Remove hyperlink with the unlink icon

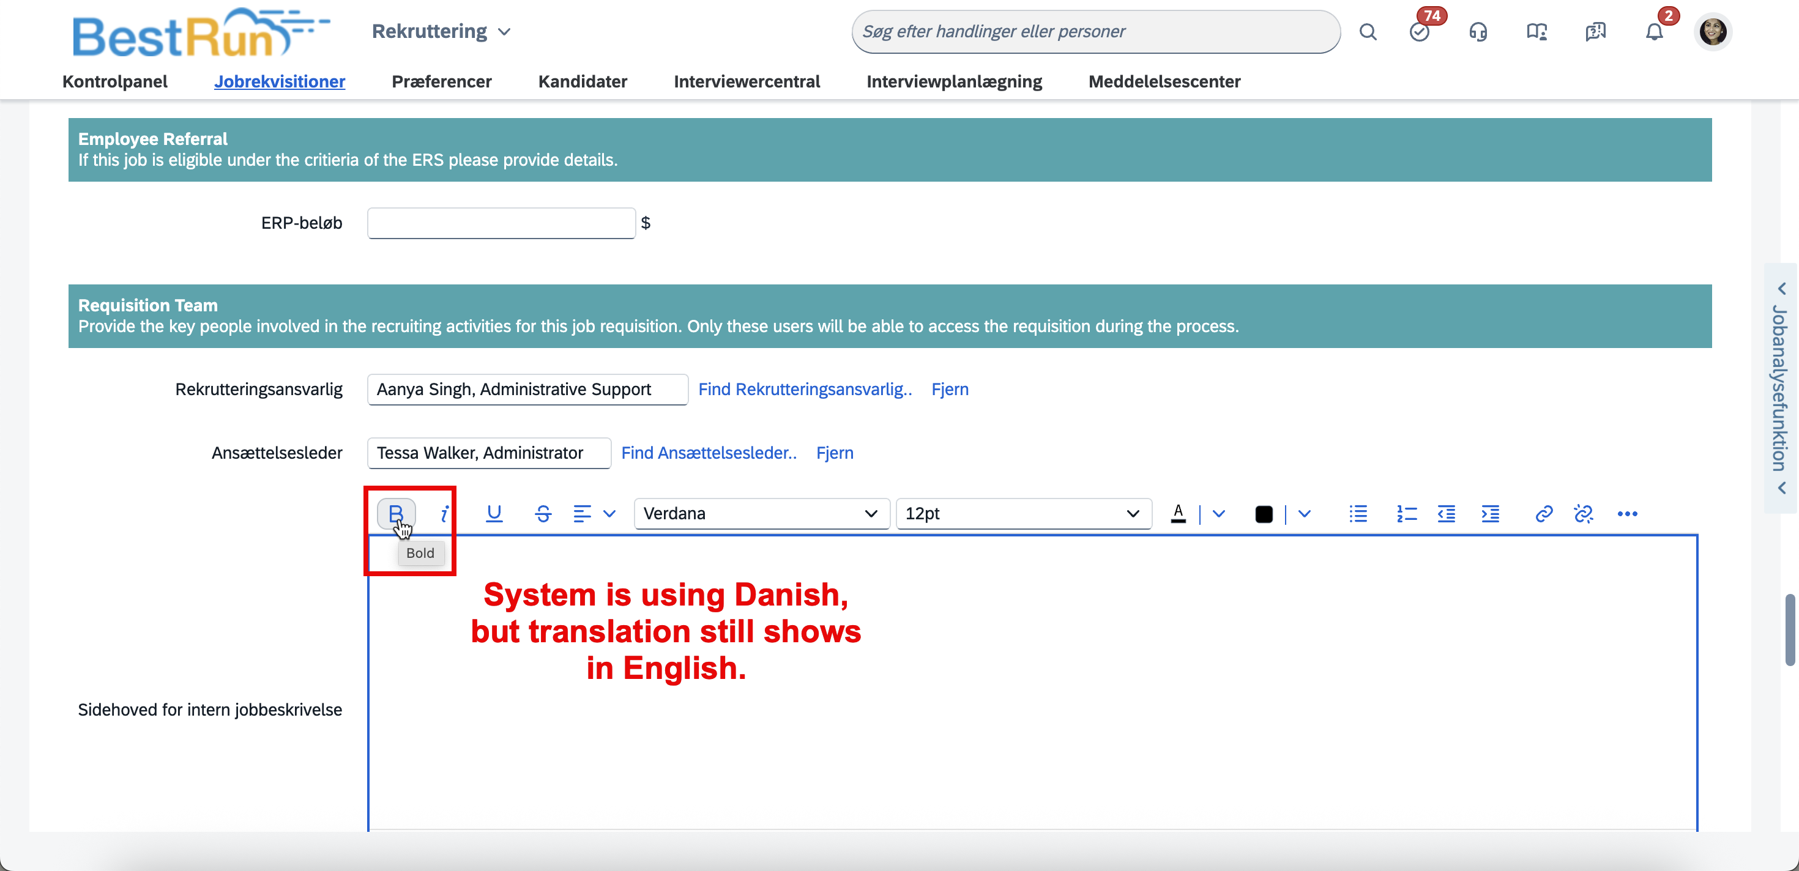(1583, 514)
